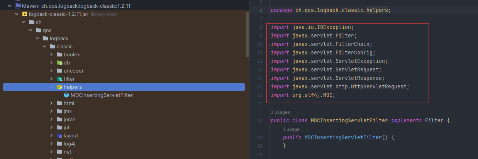This screenshot has height=159, width=478.
Task: Collapse the classic folder chevron
Action: (x=44, y=46)
